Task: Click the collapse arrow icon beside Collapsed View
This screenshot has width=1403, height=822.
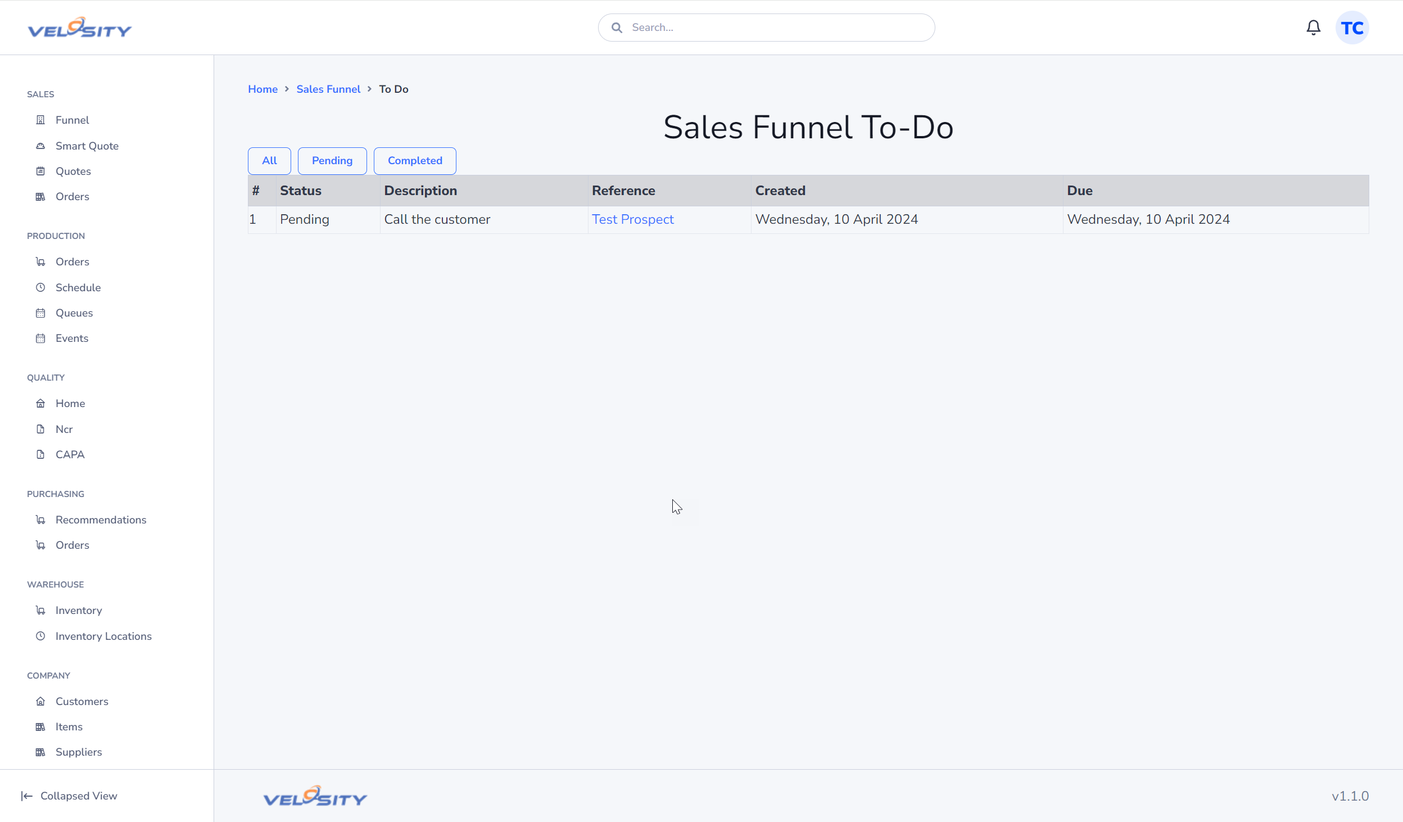Action: tap(26, 796)
